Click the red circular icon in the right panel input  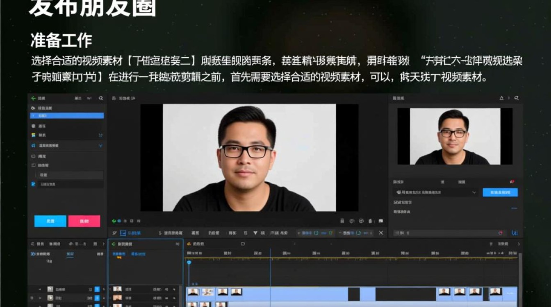500,233
